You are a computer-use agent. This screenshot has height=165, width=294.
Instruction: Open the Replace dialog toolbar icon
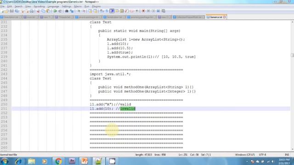(72, 11)
